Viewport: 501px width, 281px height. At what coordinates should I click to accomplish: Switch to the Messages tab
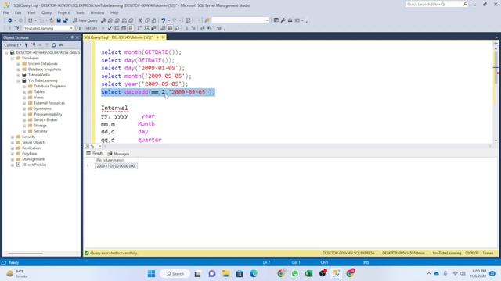[x=118, y=154]
